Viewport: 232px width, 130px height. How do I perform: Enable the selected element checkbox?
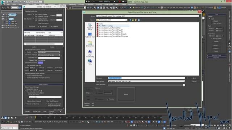(x=26, y=52)
